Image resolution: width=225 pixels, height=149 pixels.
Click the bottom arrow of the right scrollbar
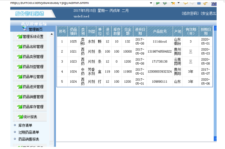(215, 139)
